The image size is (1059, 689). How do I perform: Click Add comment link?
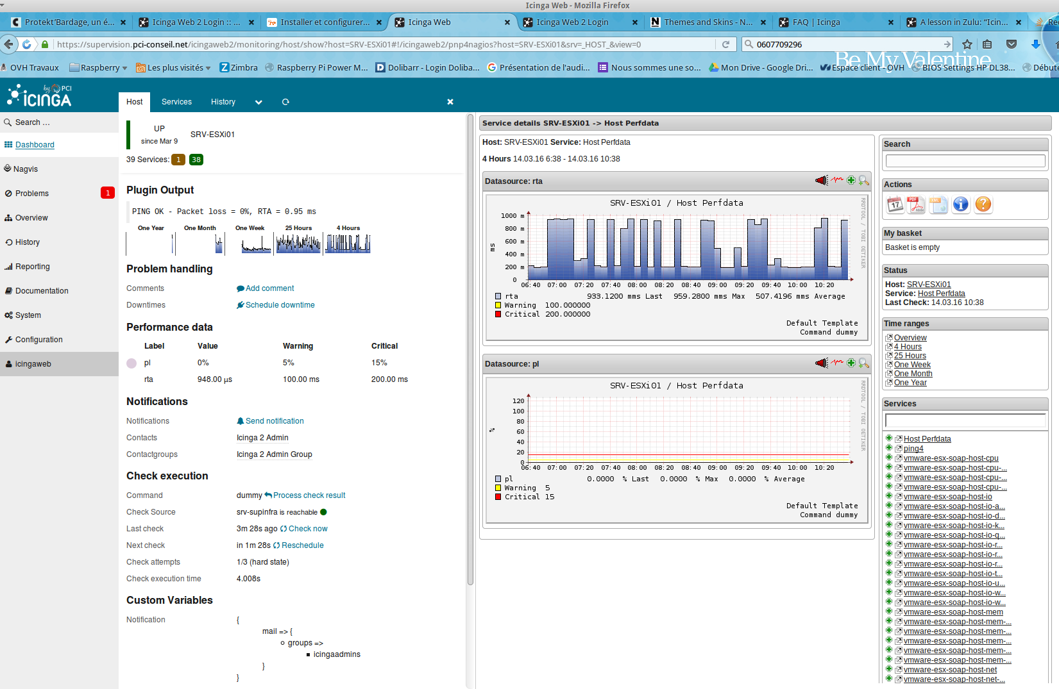click(x=265, y=288)
